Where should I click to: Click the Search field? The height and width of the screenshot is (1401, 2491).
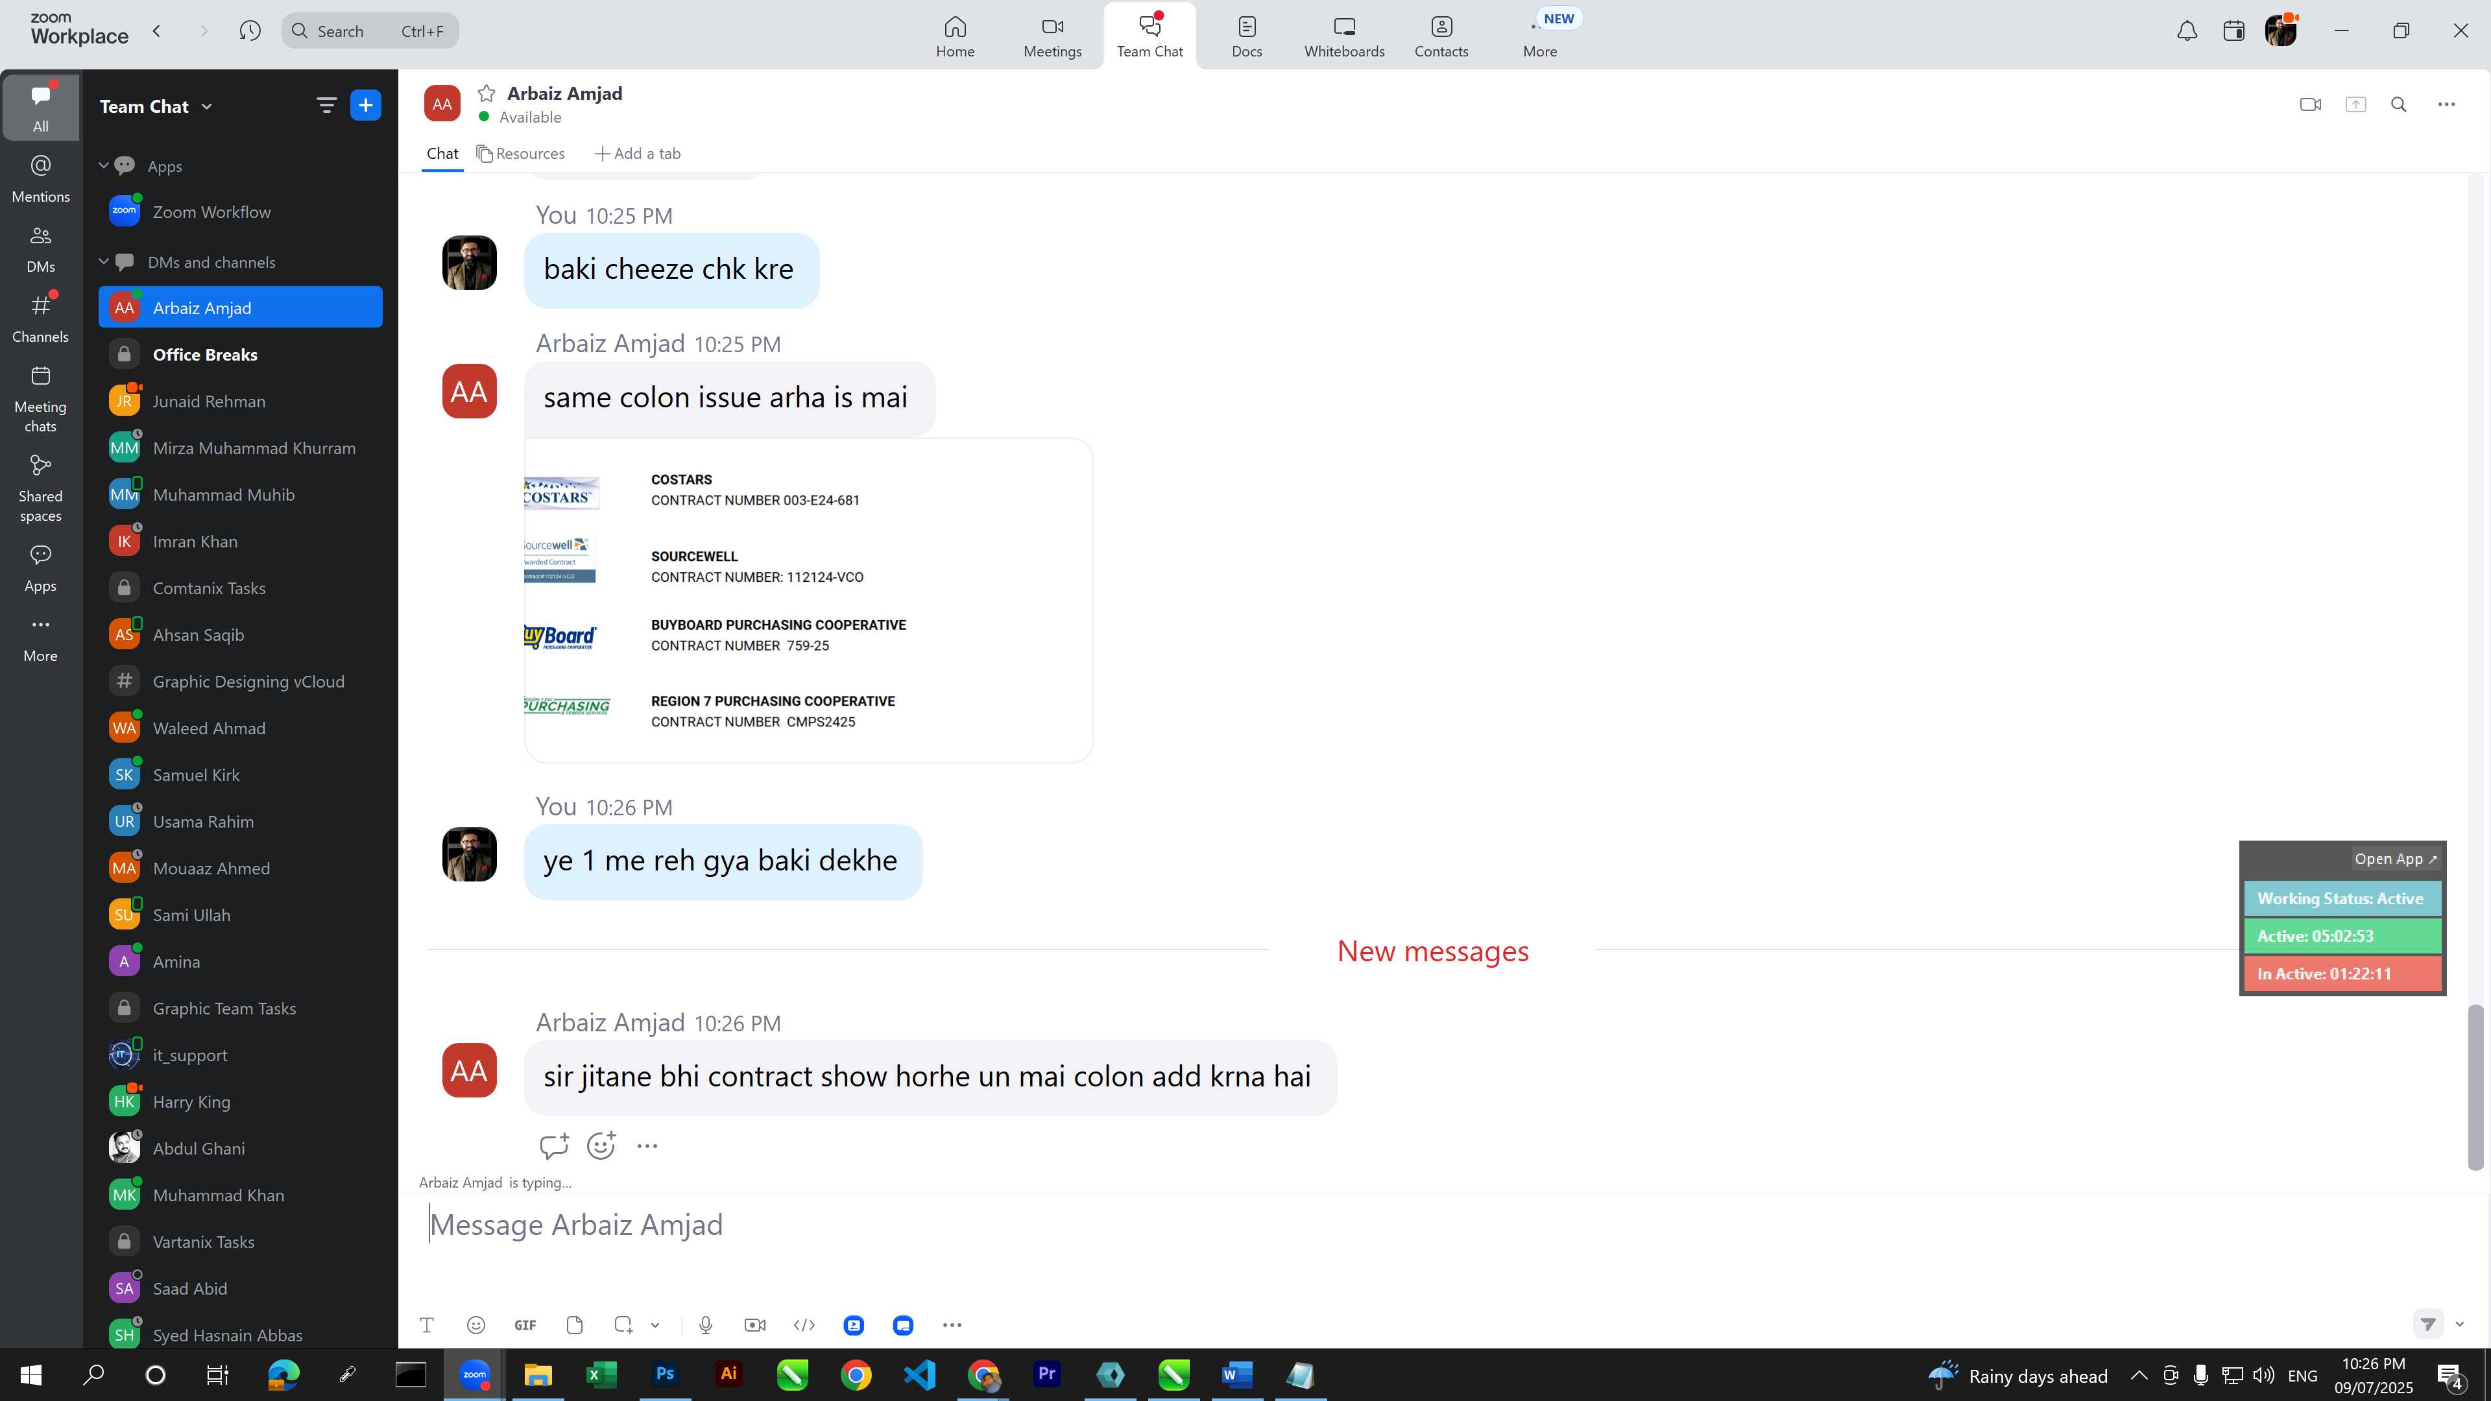coord(369,31)
